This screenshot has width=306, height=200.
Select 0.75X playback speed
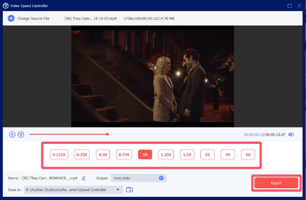click(x=124, y=155)
